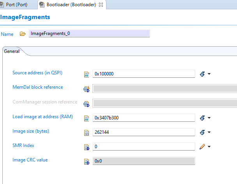The width and height of the screenshot is (237, 184).
Task: Edit the Load image address 0x3407b300 field
Action: (x=143, y=117)
